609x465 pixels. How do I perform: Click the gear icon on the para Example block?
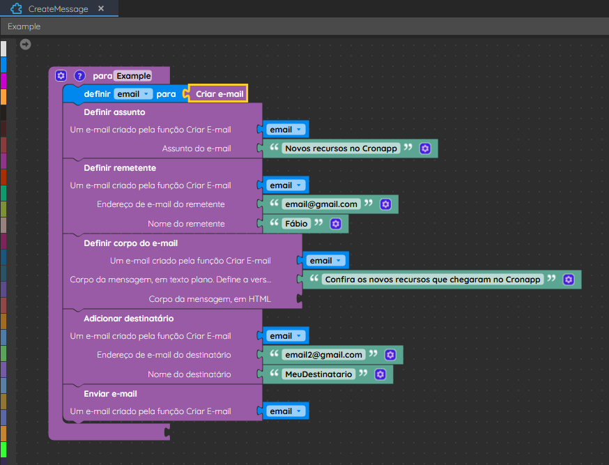(61, 75)
